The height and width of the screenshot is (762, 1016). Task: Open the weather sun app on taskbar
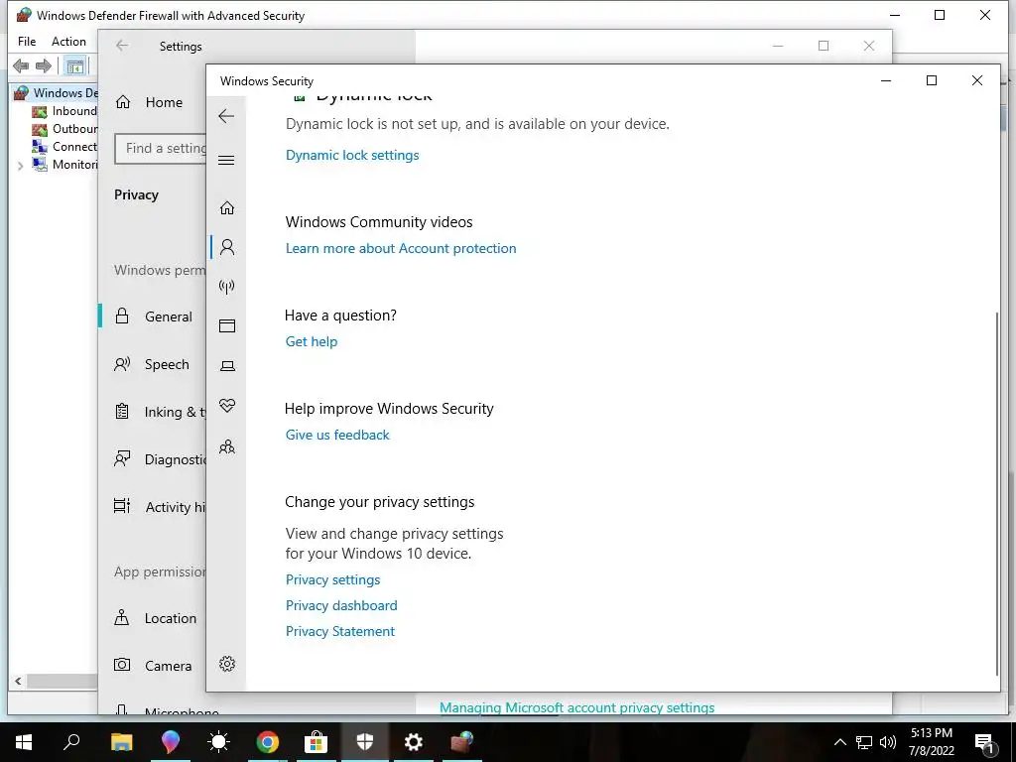[x=219, y=742]
